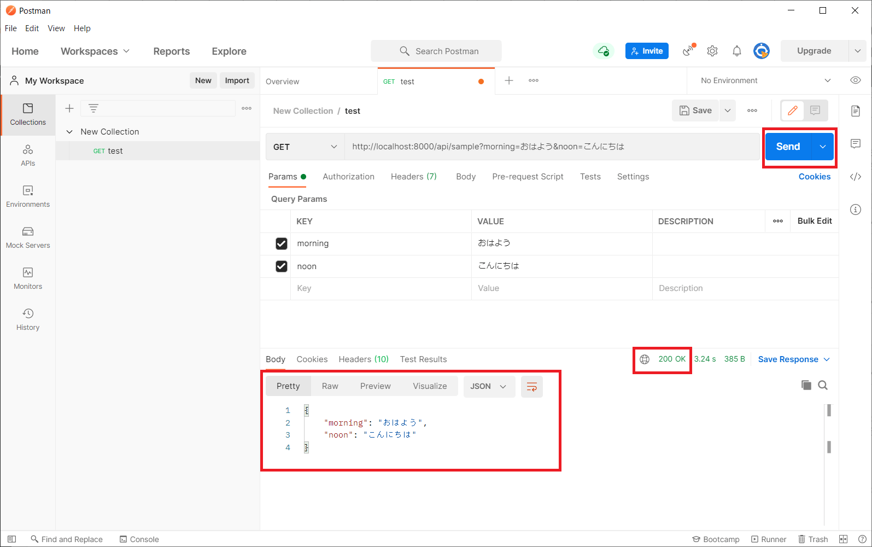Click the Import button
The width and height of the screenshot is (872, 547).
tap(237, 80)
